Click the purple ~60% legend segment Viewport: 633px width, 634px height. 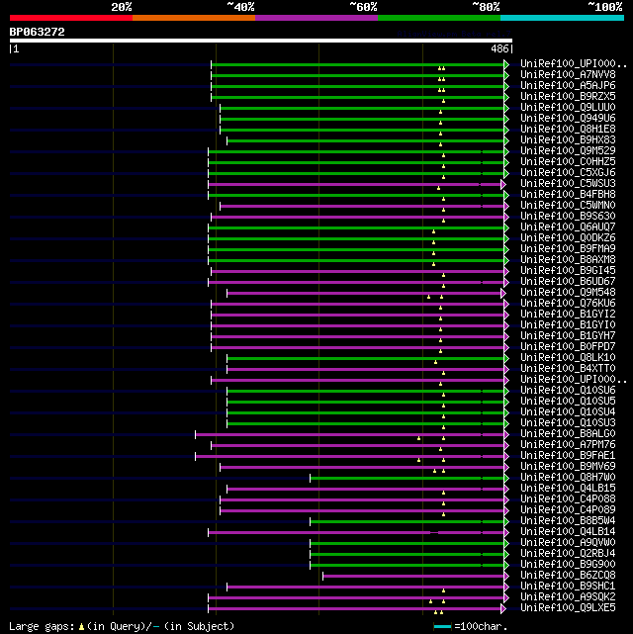pos(316,18)
